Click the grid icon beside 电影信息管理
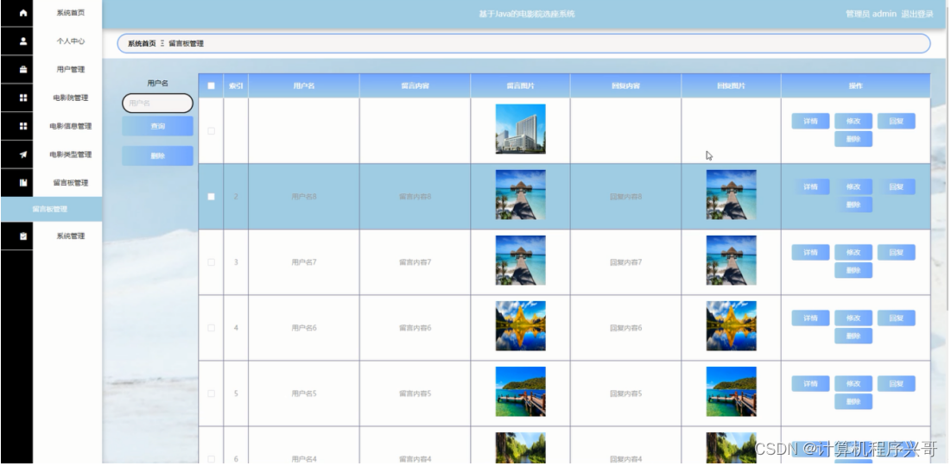951x466 pixels. point(23,126)
